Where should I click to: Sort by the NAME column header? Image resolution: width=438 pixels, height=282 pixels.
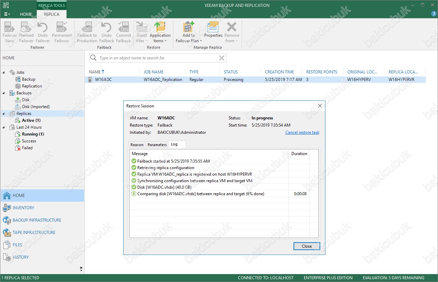pyautogui.click(x=96, y=72)
